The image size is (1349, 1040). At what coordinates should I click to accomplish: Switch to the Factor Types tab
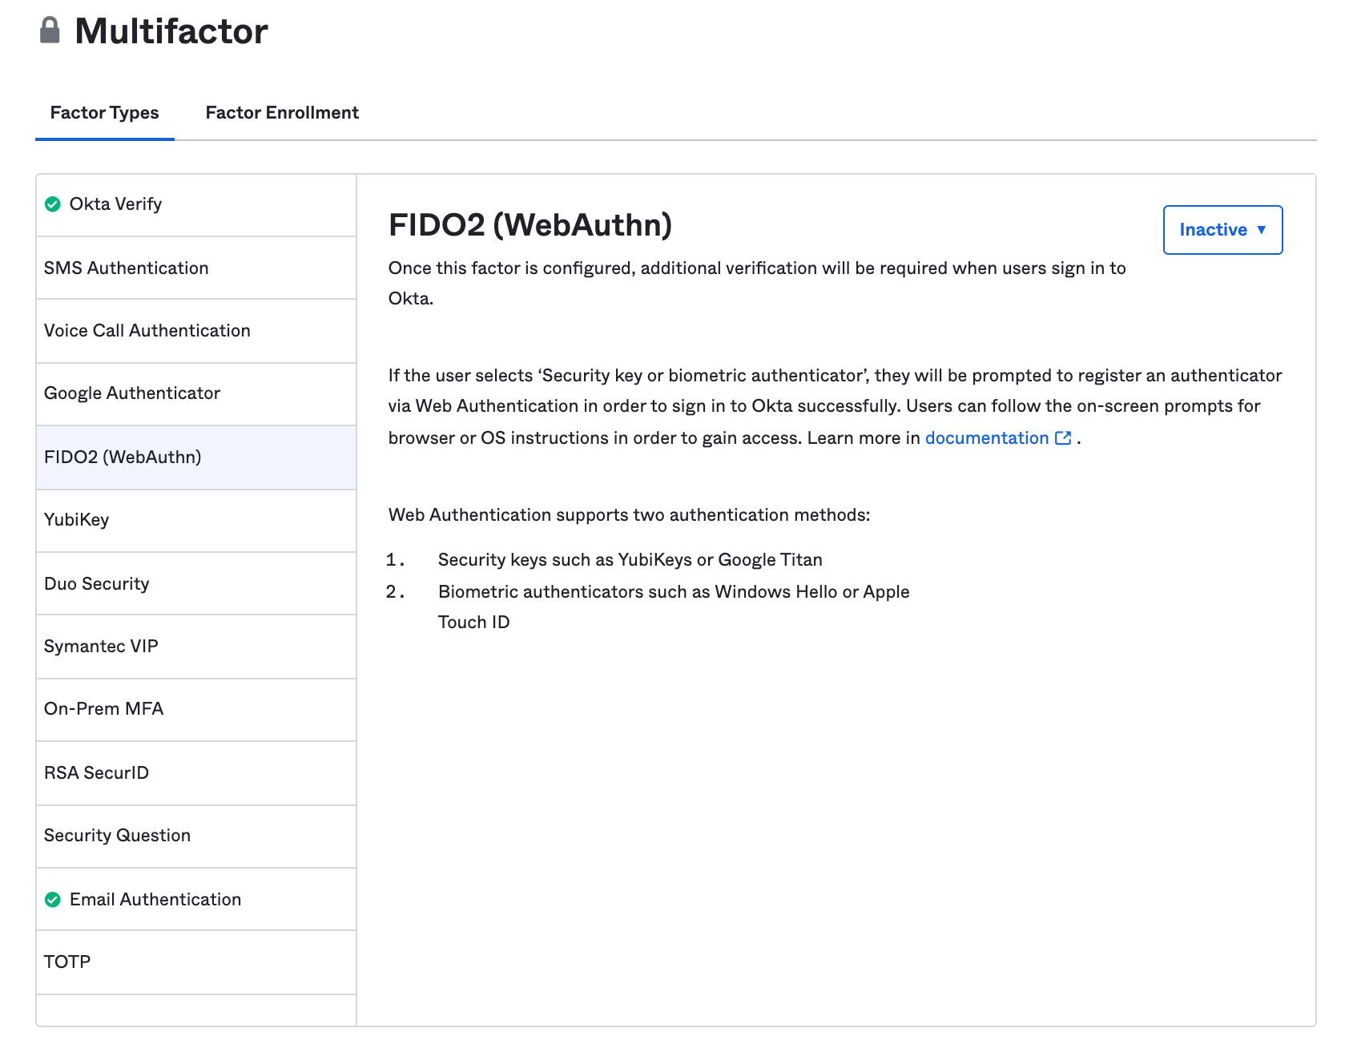(x=104, y=113)
